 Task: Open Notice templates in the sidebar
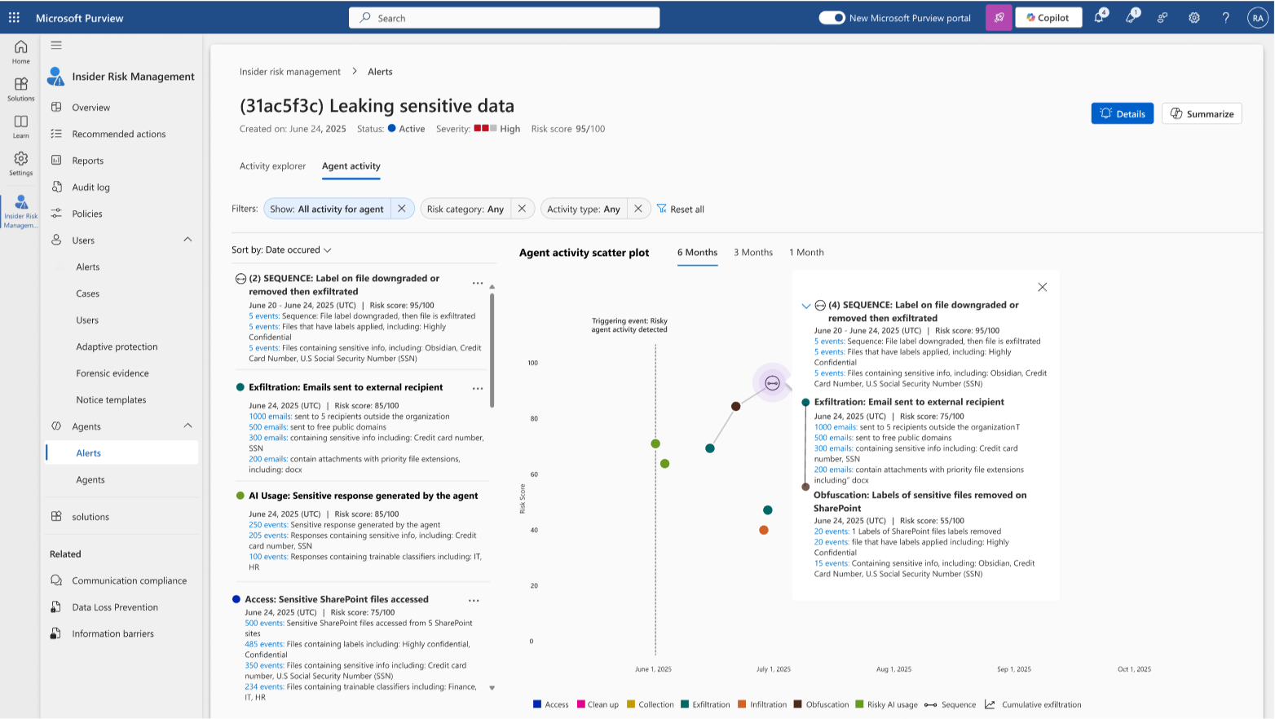(111, 400)
